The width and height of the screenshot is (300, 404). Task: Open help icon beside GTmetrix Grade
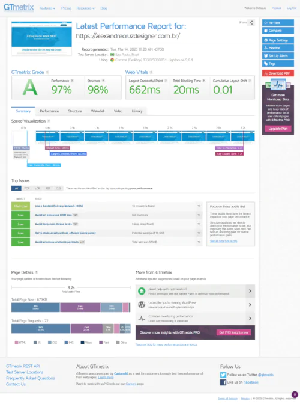tap(47, 72)
